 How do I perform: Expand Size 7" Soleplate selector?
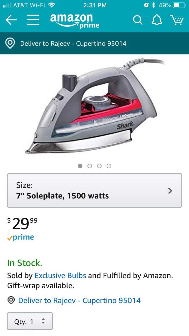[94, 190]
